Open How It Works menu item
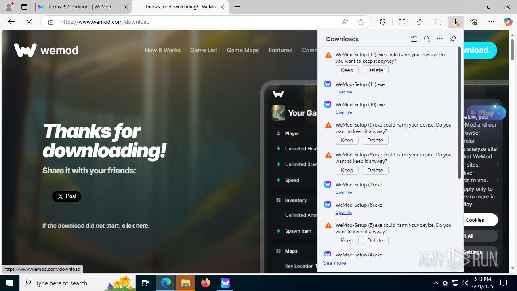This screenshot has width=517, height=291. (162, 50)
